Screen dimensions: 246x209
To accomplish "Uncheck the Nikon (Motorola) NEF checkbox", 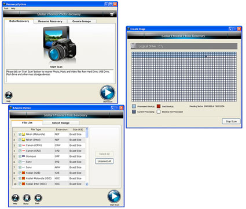I will click(20, 134).
